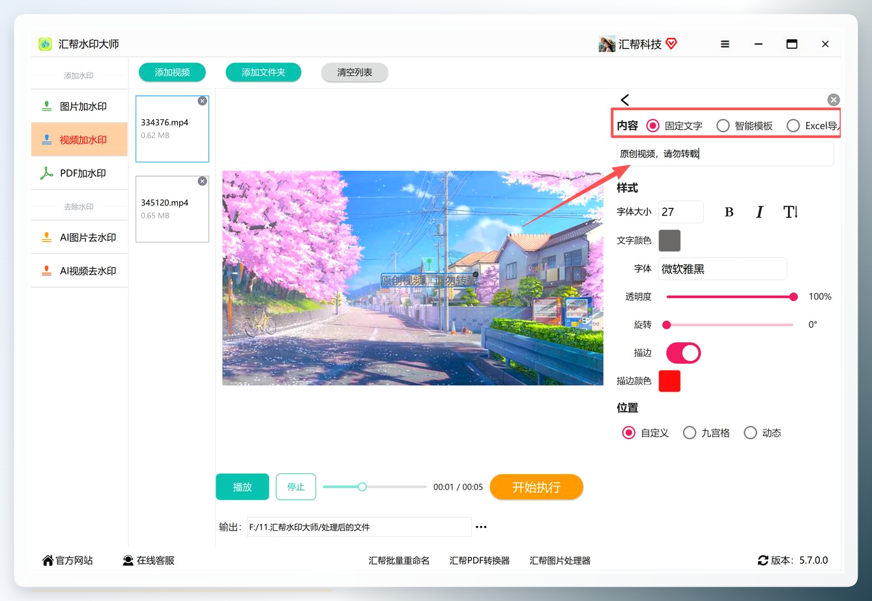The width and height of the screenshot is (872, 601).
Task: Select 智能模板 content option
Action: coord(744,126)
